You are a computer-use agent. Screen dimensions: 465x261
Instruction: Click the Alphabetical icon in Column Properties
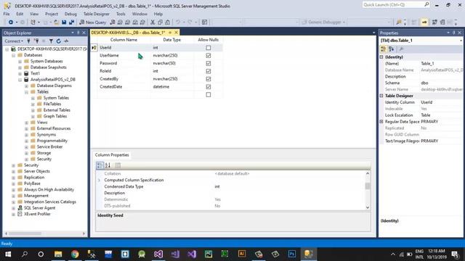tap(108, 165)
